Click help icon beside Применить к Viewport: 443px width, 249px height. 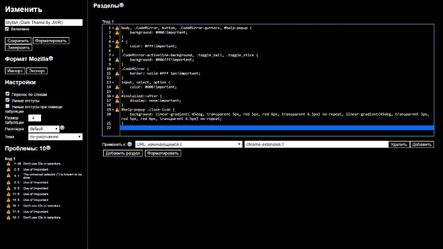(130, 144)
